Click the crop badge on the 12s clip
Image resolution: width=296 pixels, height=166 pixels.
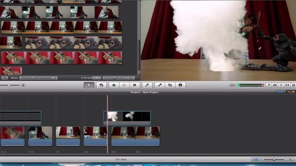pos(86,129)
